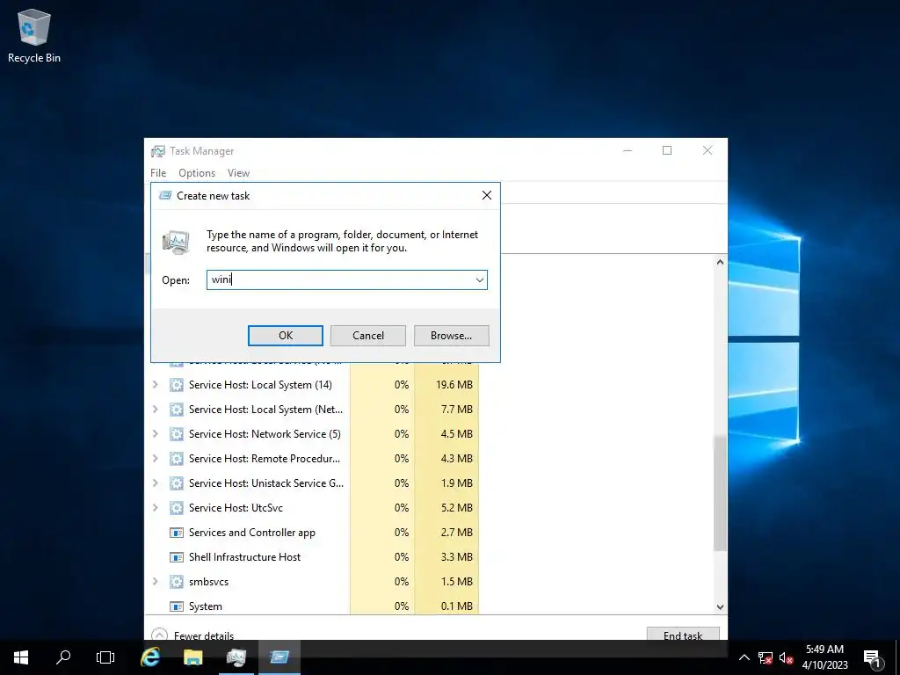The width and height of the screenshot is (900, 675).
Task: Open taskbar Search
Action: pos(63,657)
